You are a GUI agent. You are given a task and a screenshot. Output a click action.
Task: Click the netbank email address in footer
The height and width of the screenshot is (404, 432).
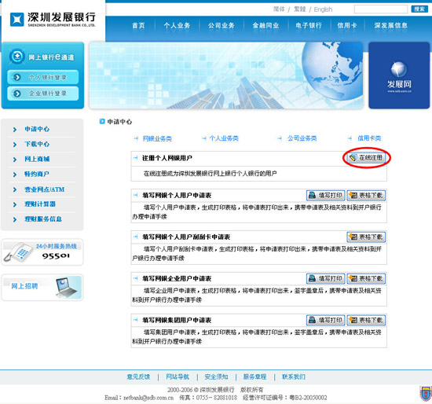(148, 398)
